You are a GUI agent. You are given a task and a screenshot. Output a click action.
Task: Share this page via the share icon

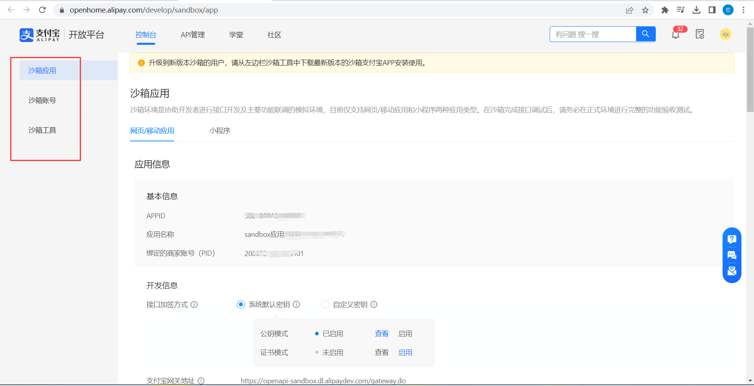point(629,10)
